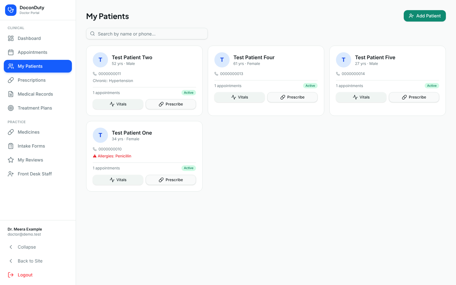The width and height of the screenshot is (456, 285).
Task: Go to Intake Forms
Action: [38, 146]
